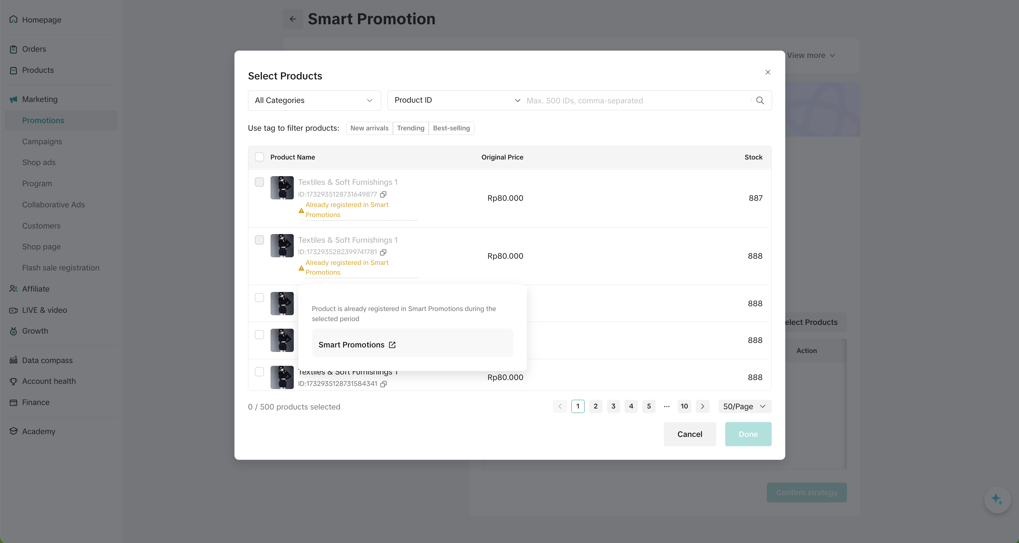Check the third product row checkbox

point(259,298)
